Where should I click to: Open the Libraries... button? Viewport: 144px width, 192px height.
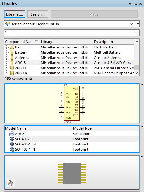15,14
